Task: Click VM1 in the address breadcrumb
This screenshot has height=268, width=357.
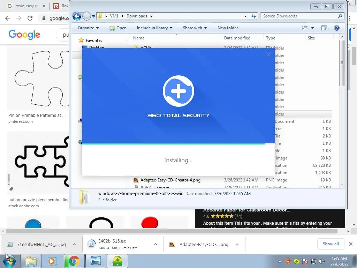Action: 114,16
